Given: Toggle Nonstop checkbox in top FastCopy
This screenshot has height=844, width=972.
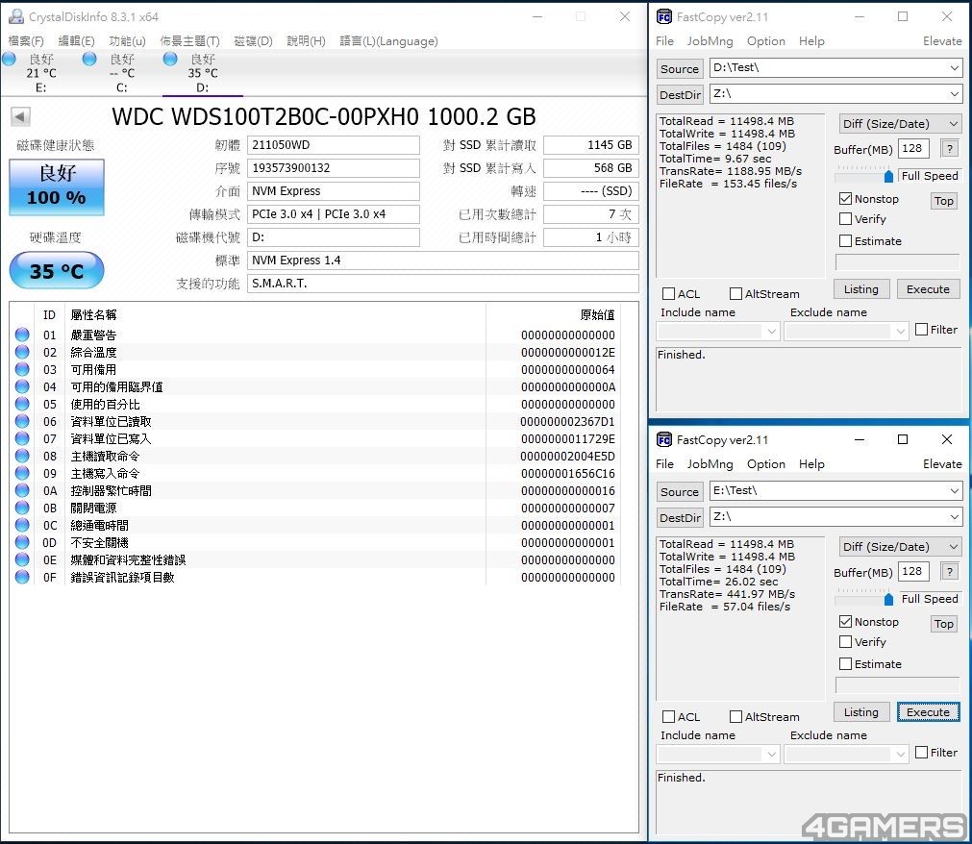Looking at the screenshot, I should point(845,199).
